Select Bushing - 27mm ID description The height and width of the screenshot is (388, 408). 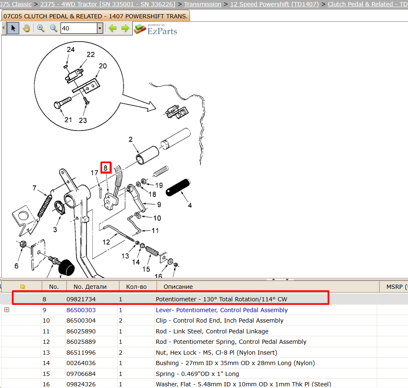235,363
